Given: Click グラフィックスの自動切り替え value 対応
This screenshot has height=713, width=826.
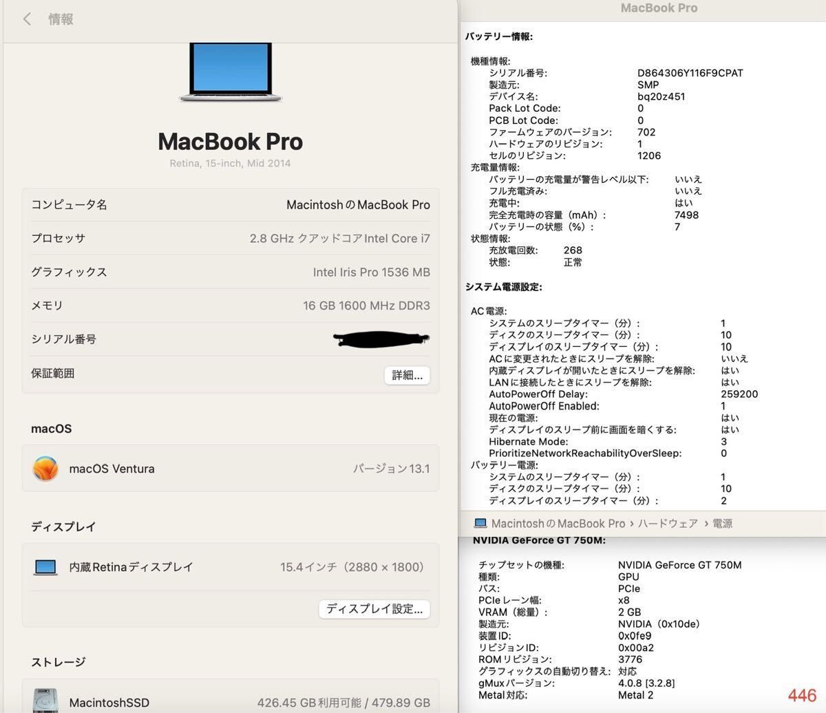Looking at the screenshot, I should click(x=628, y=671).
